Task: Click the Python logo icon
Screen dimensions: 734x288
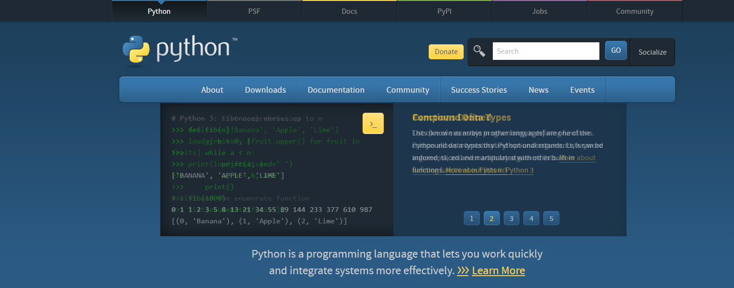Action: 136,49
